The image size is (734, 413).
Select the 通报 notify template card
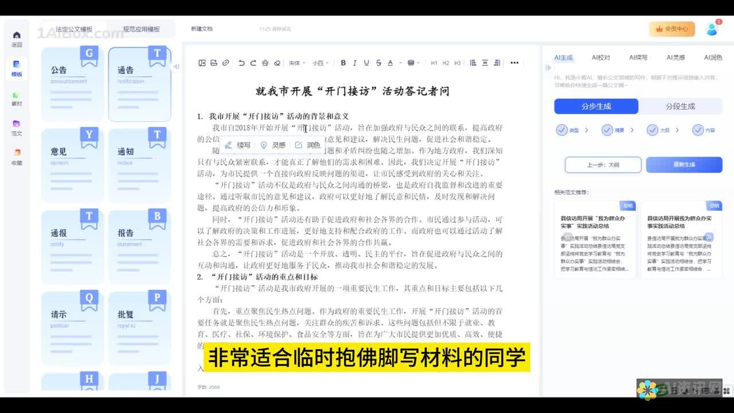click(72, 247)
